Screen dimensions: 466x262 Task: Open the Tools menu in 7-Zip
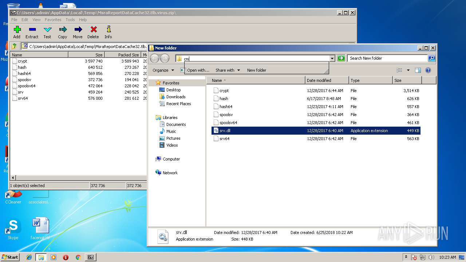coord(70,20)
